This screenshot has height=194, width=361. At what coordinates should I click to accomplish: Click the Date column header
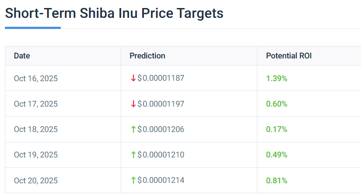click(x=22, y=56)
